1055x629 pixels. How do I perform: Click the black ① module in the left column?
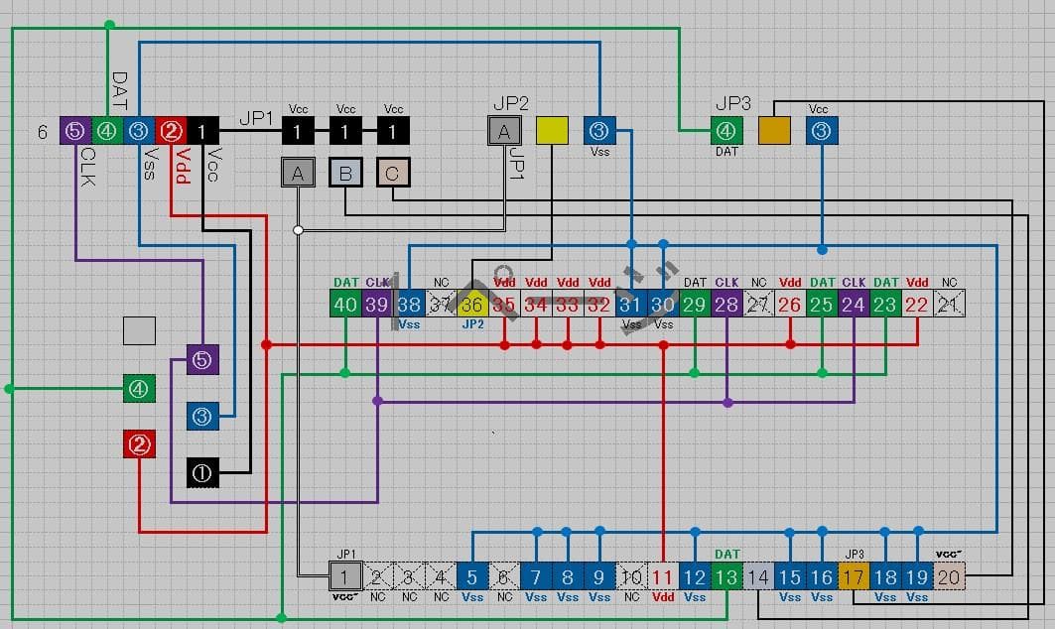202,472
